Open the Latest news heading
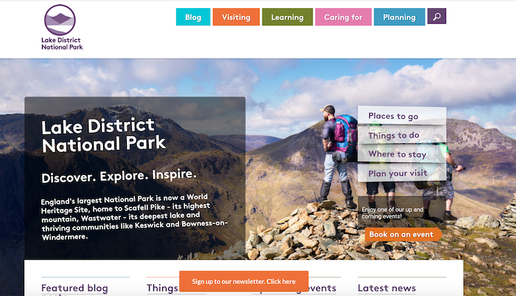 pyautogui.click(x=386, y=288)
